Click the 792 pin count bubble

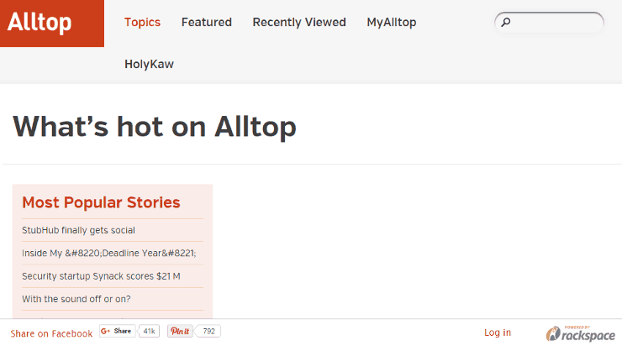[x=208, y=331]
